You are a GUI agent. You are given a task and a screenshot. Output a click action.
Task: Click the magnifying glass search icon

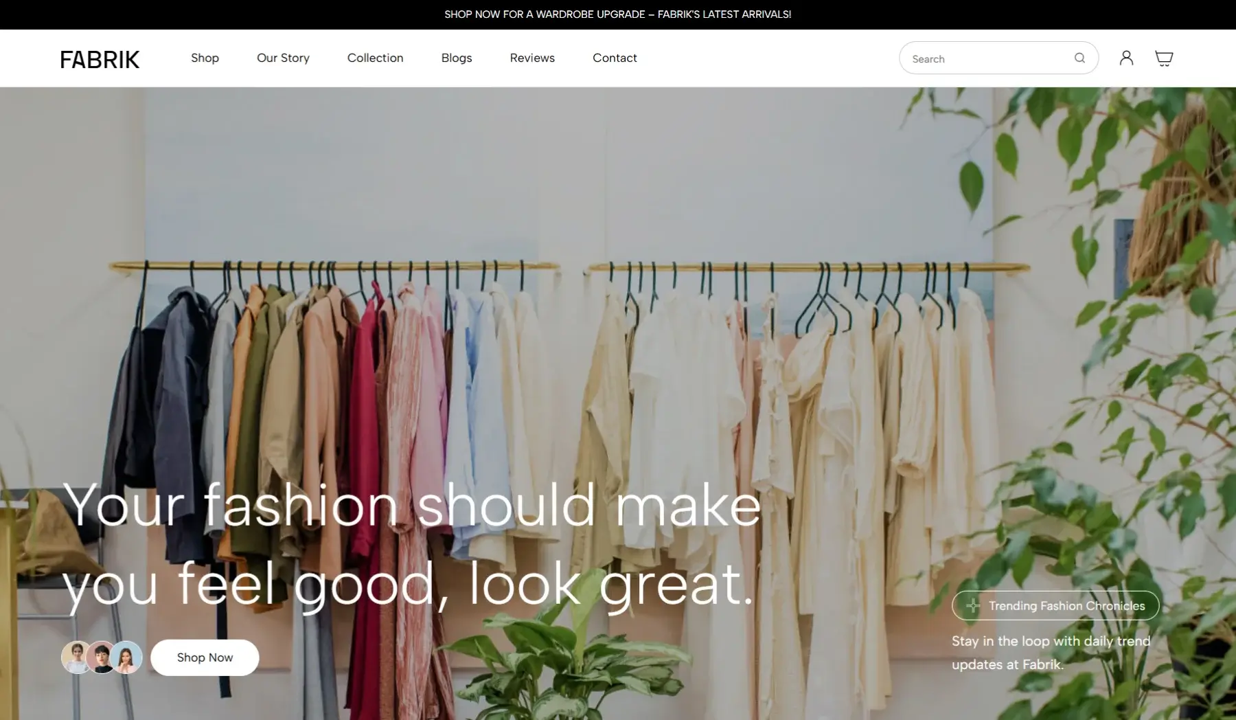coord(1079,58)
